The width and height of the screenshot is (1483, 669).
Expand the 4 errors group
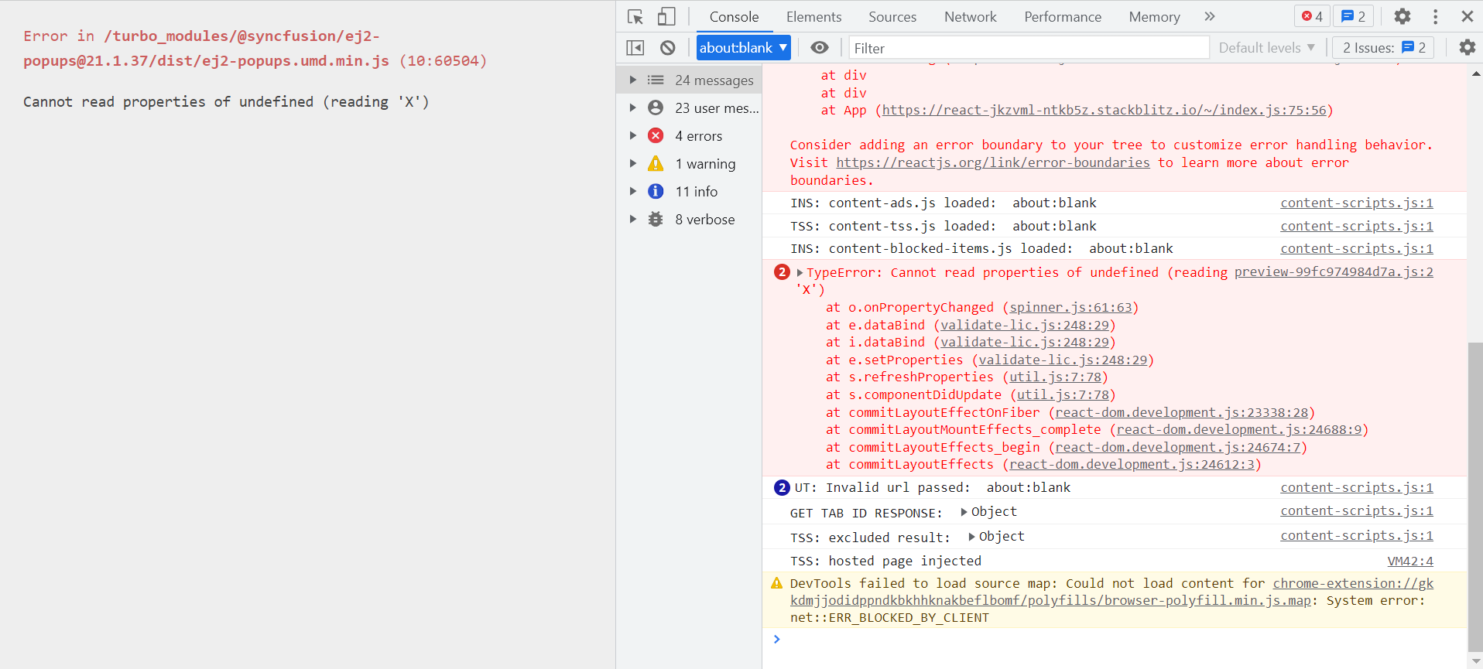(x=633, y=136)
